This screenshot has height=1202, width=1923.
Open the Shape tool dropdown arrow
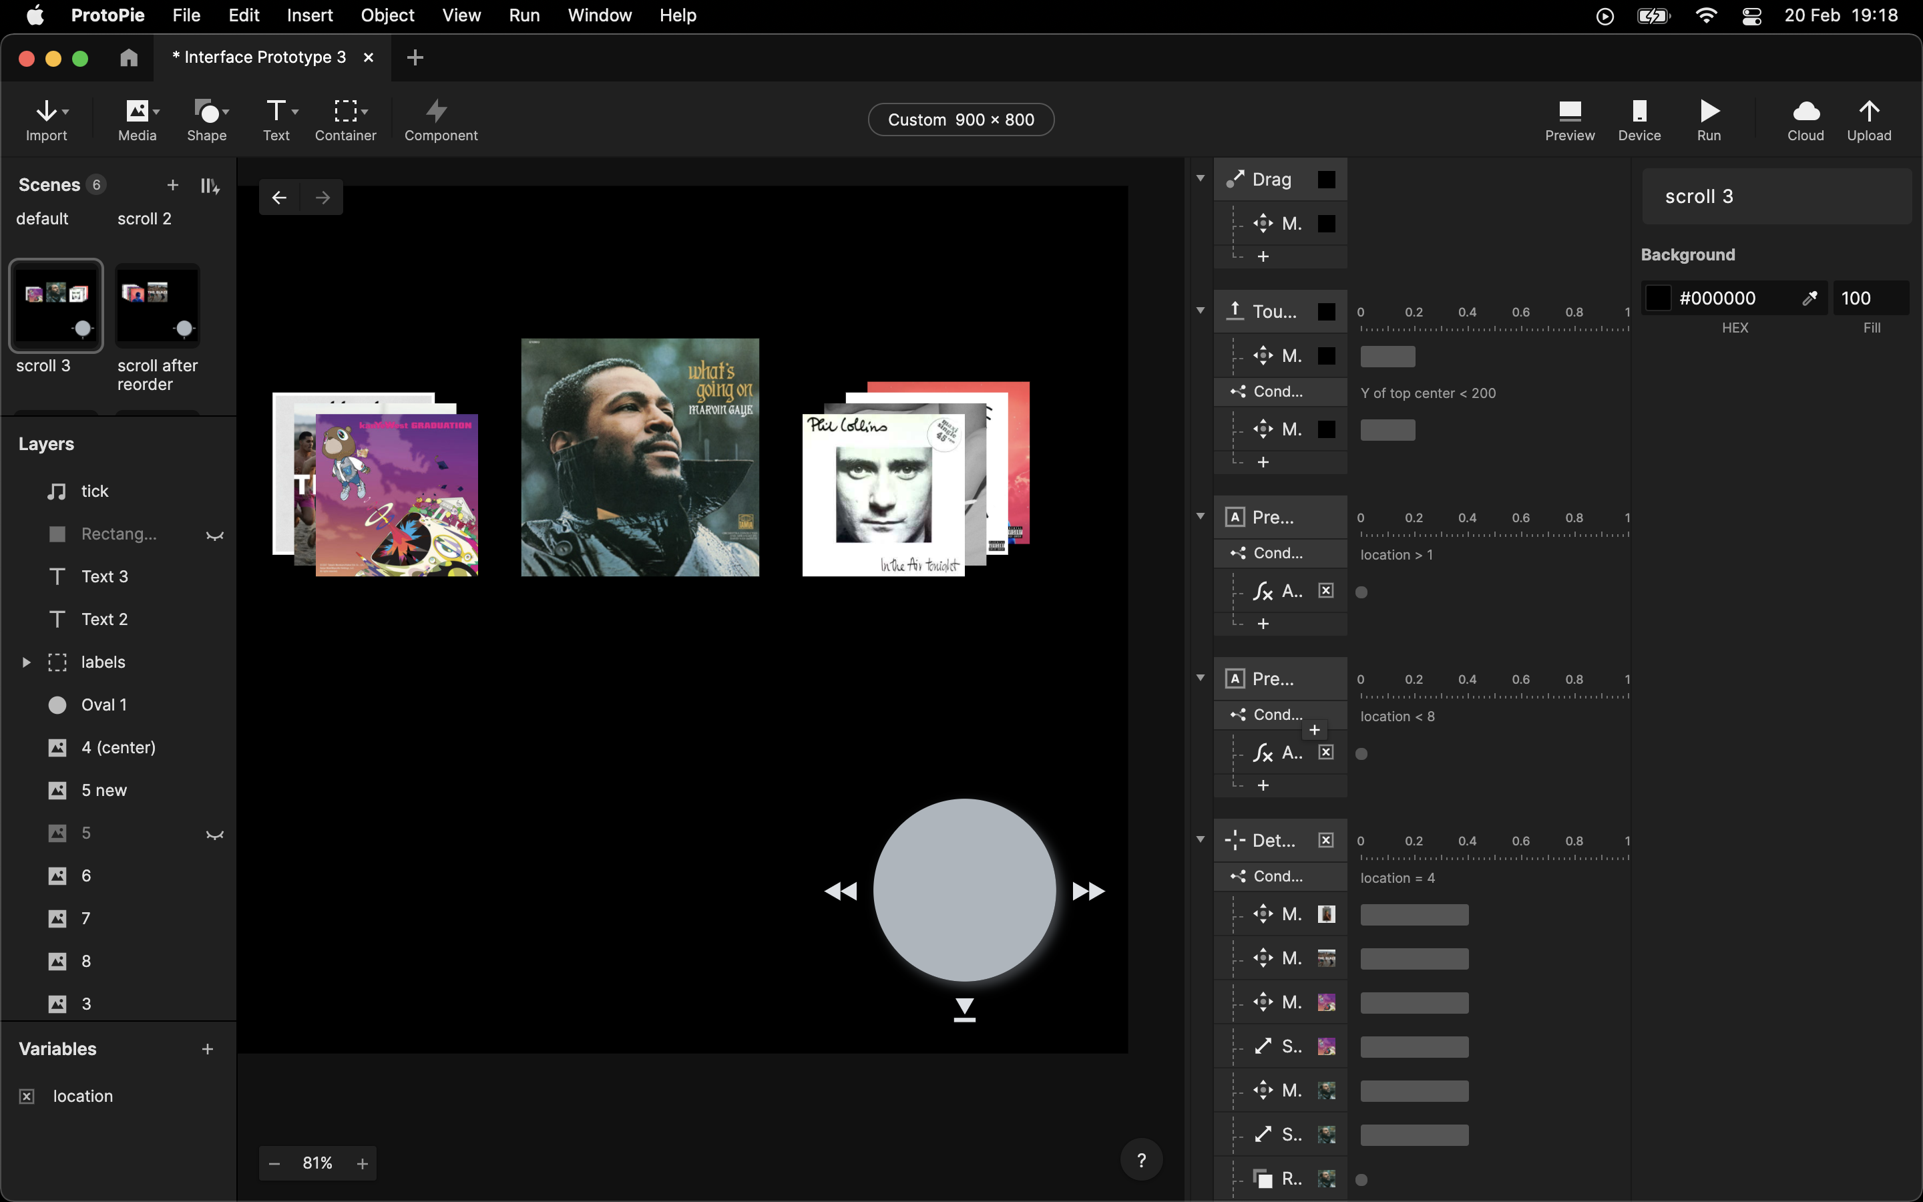click(226, 112)
